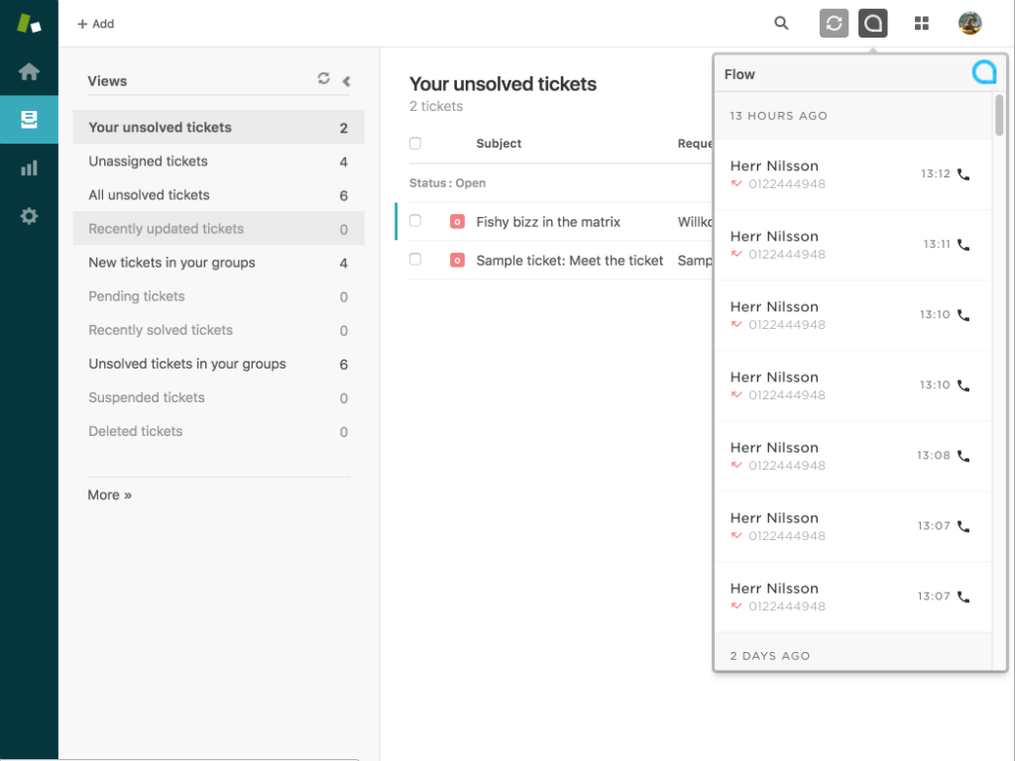Image resolution: width=1015 pixels, height=761 pixels.
Task: Collapse the Views panel with the arrow
Action: (346, 81)
